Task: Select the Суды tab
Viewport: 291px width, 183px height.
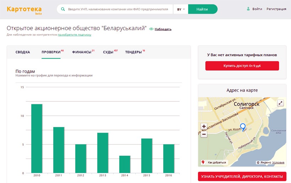Action: [108, 52]
